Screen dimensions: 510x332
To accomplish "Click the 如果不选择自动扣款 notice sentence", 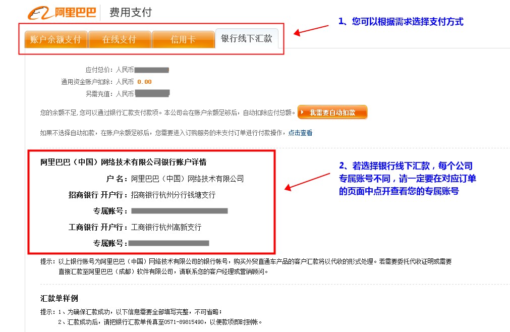I will pos(164,133).
